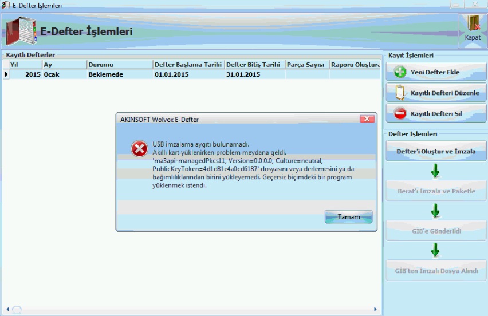Image resolution: width=488 pixels, height=316 pixels.
Task: Click the Defter Bitiş Tarihi column header
Action: [255, 65]
